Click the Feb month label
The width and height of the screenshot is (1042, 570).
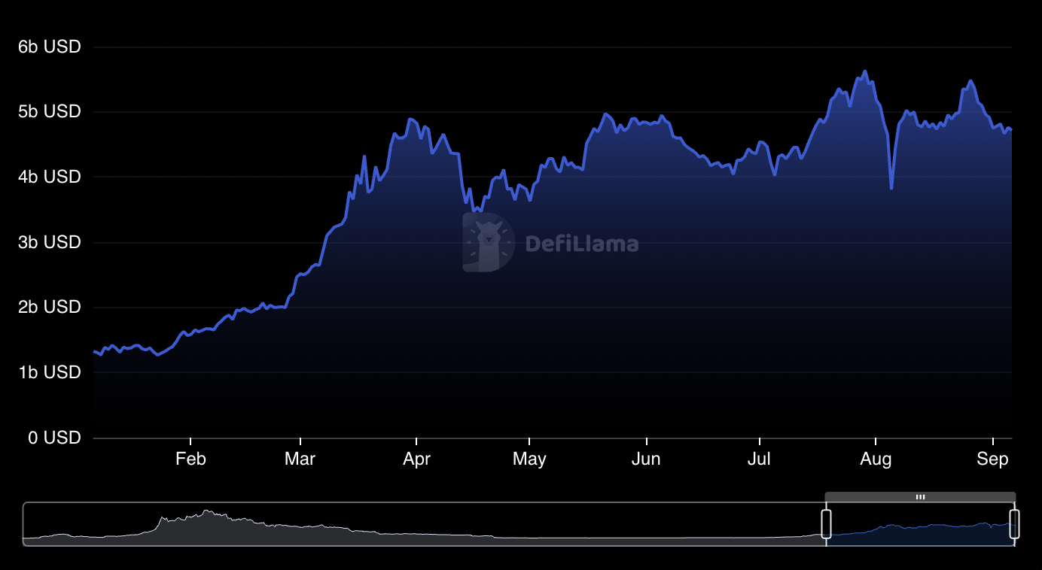click(190, 459)
